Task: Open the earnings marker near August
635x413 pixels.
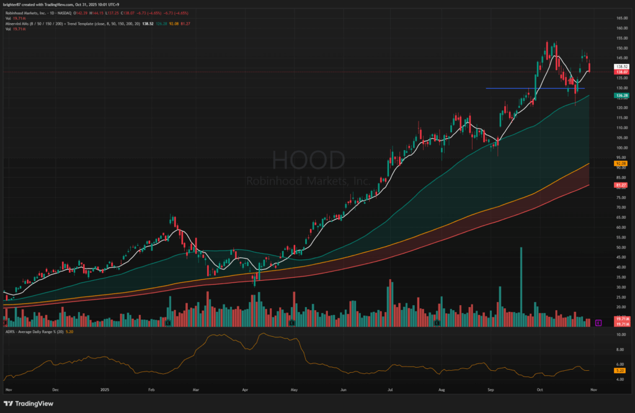Action: coord(437,322)
